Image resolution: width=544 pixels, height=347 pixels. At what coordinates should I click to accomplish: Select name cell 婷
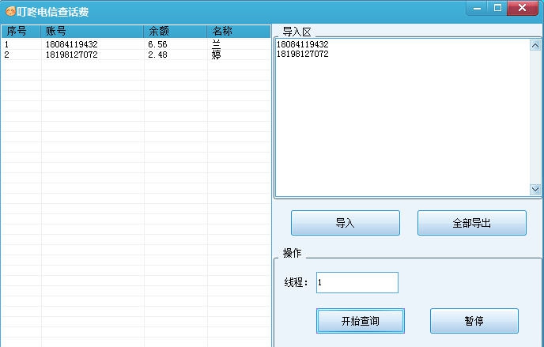216,55
